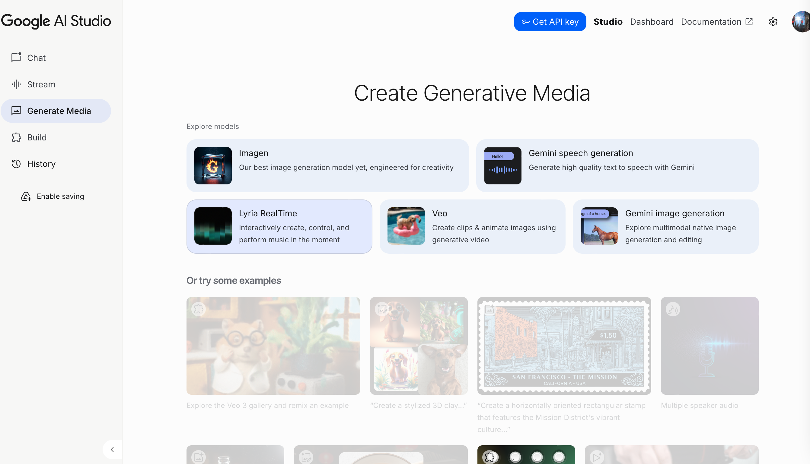Click play icon on bottom-right example card
Image resolution: width=810 pixels, height=464 pixels.
[597, 457]
